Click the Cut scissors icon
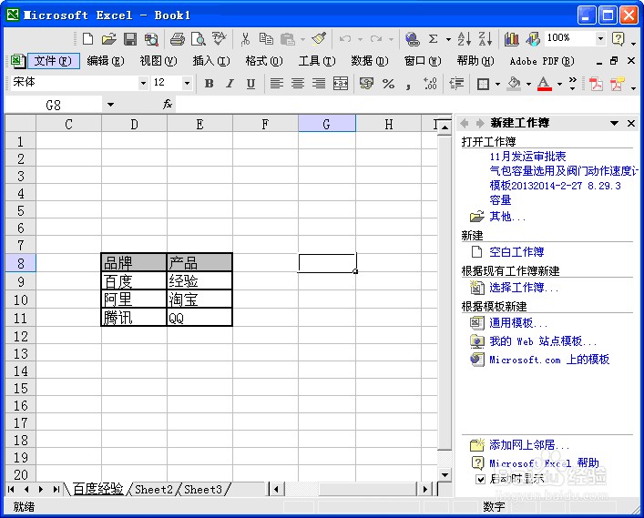This screenshot has width=644, height=518. click(x=245, y=39)
